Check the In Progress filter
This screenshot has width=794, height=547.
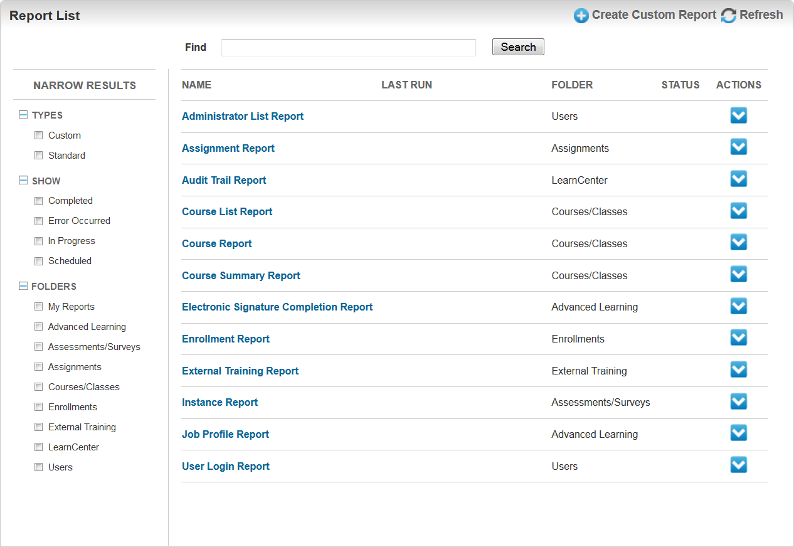click(39, 241)
